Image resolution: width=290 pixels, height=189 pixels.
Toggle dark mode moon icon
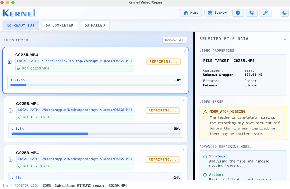pyautogui.click(x=285, y=13)
